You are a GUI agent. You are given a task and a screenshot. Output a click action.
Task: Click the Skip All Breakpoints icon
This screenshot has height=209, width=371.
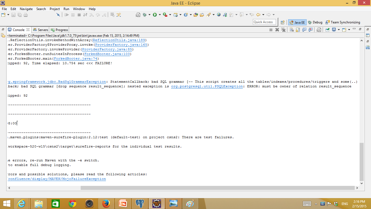[58, 15]
